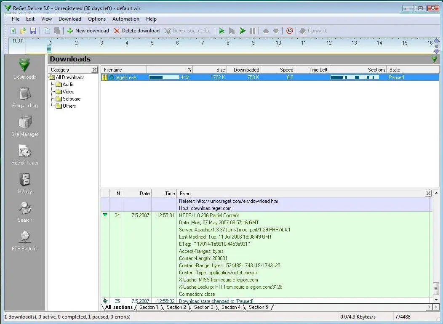Select the Audio category folder
This screenshot has width=443, height=324.
(68, 85)
